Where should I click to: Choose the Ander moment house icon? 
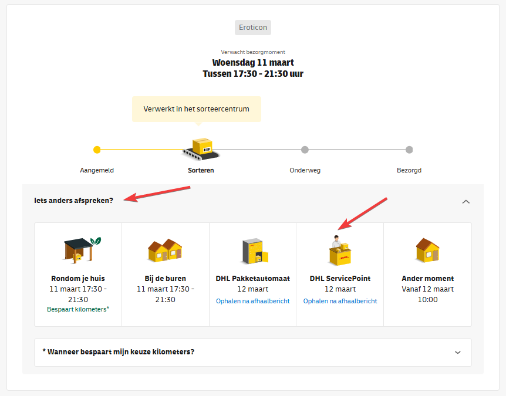[427, 251]
